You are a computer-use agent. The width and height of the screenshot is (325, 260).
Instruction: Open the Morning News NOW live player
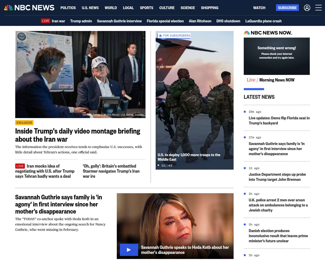coord(277,56)
